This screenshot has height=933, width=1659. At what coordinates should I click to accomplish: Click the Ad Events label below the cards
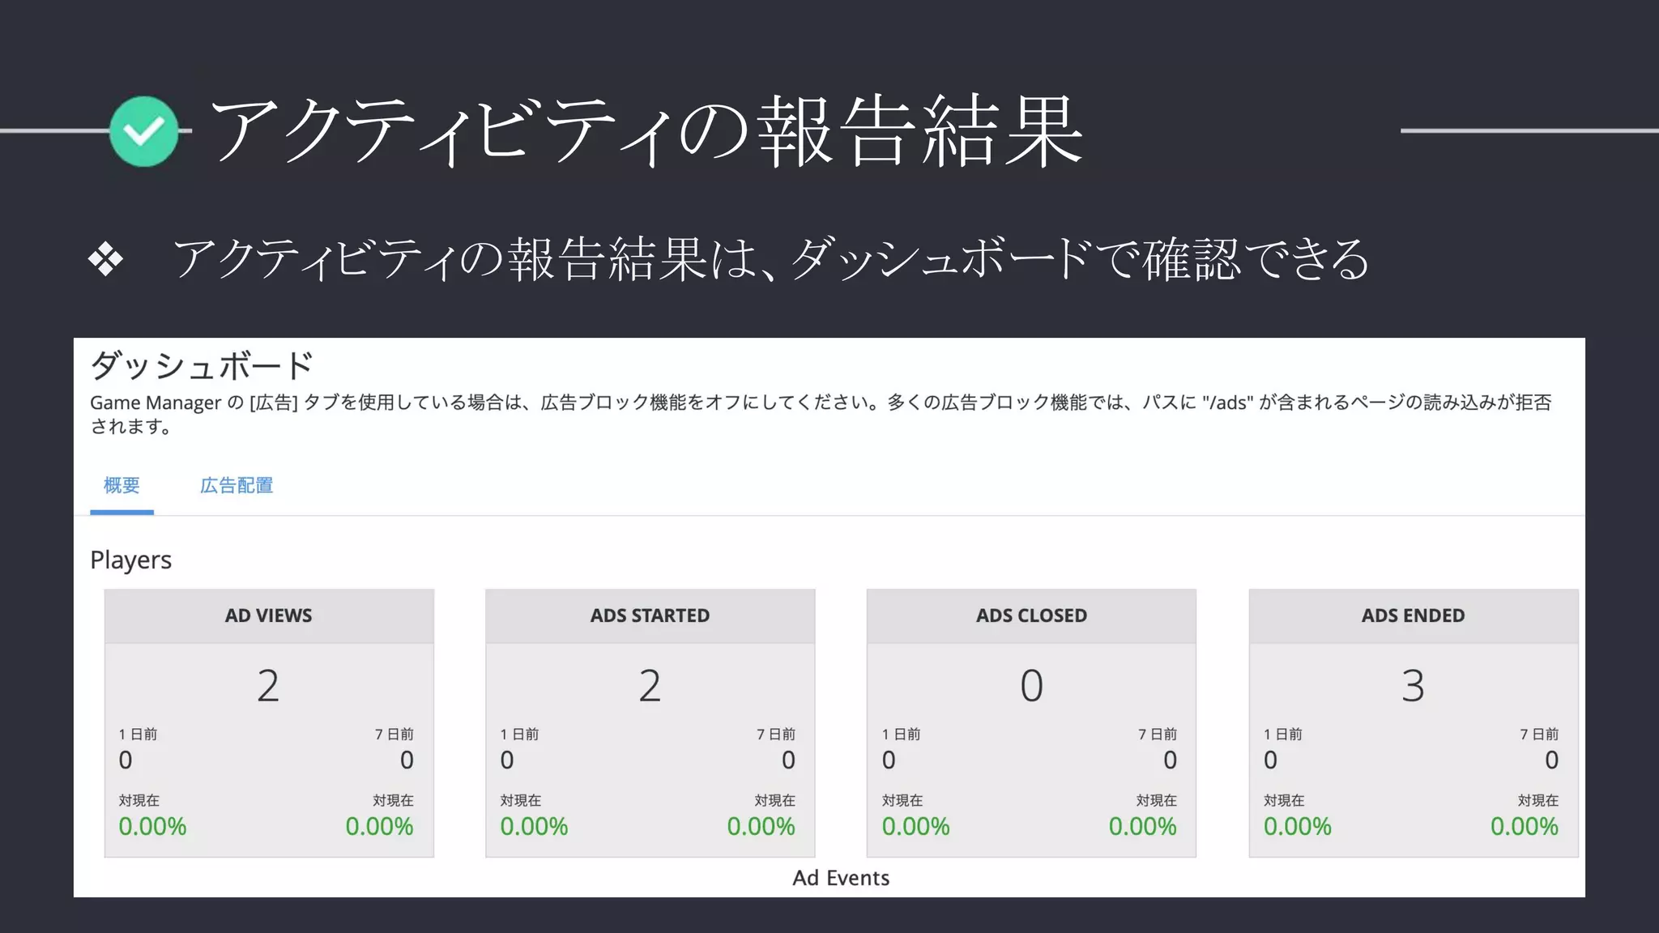click(x=841, y=878)
